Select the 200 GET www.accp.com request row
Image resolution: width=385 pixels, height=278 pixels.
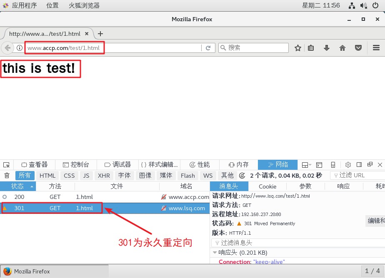coord(105,197)
